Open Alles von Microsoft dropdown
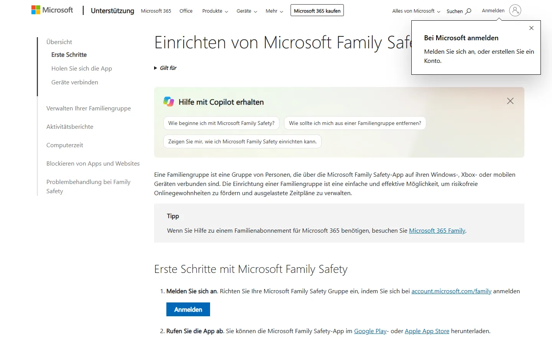Viewport: 552px width, 345px height. pos(416,11)
